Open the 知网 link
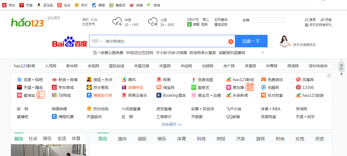 pos(23,109)
